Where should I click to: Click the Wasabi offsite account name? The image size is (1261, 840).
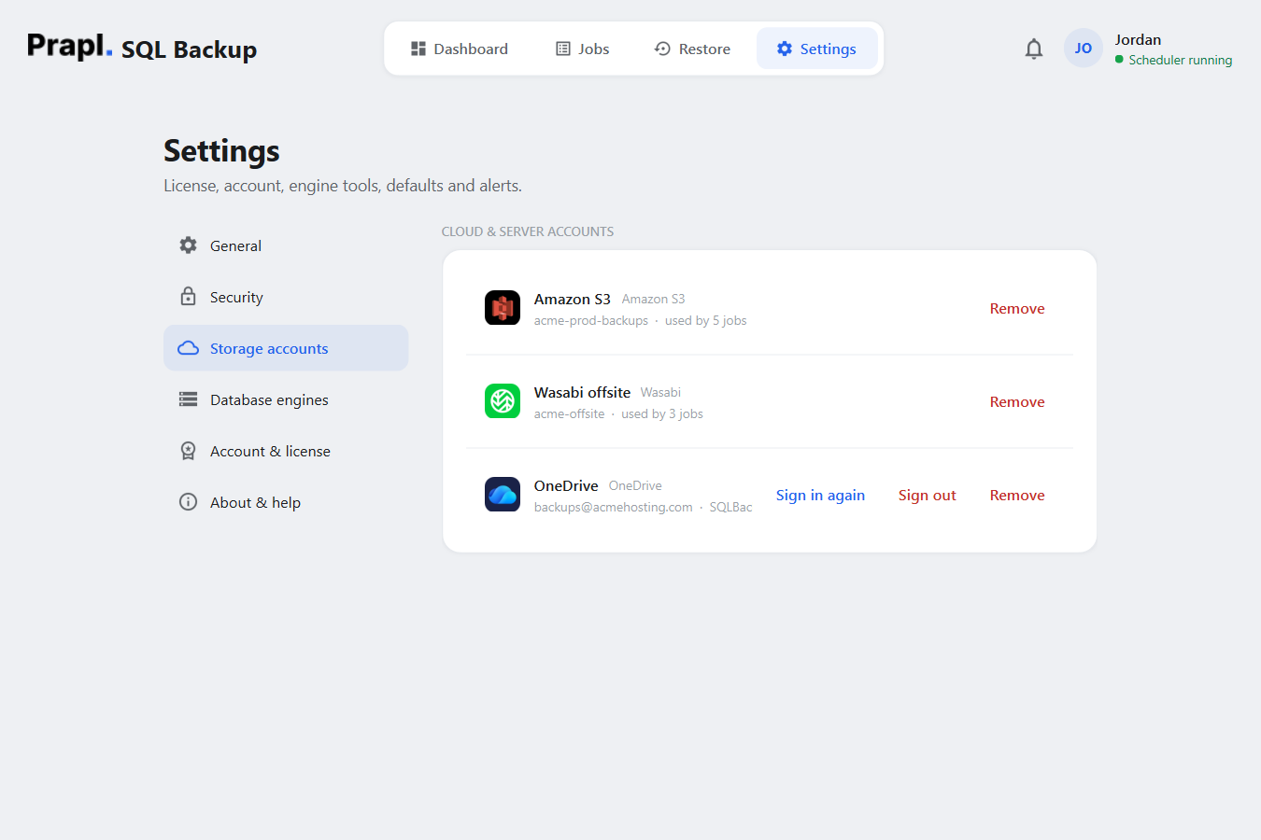point(582,393)
